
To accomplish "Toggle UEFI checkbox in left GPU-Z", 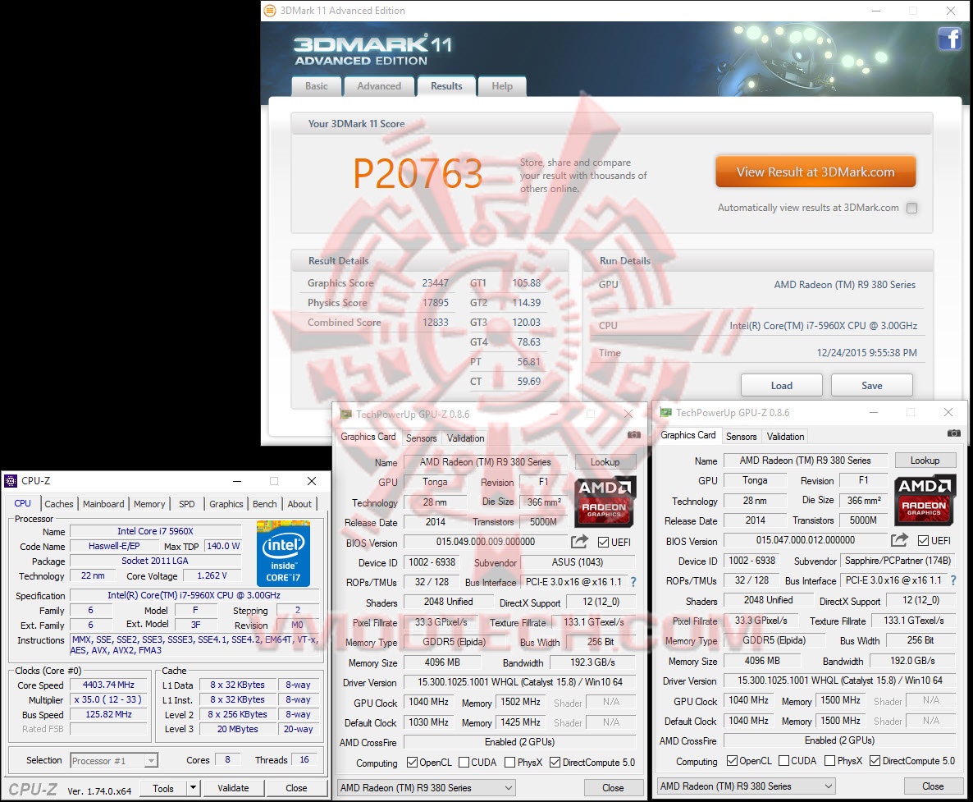I will click(603, 542).
